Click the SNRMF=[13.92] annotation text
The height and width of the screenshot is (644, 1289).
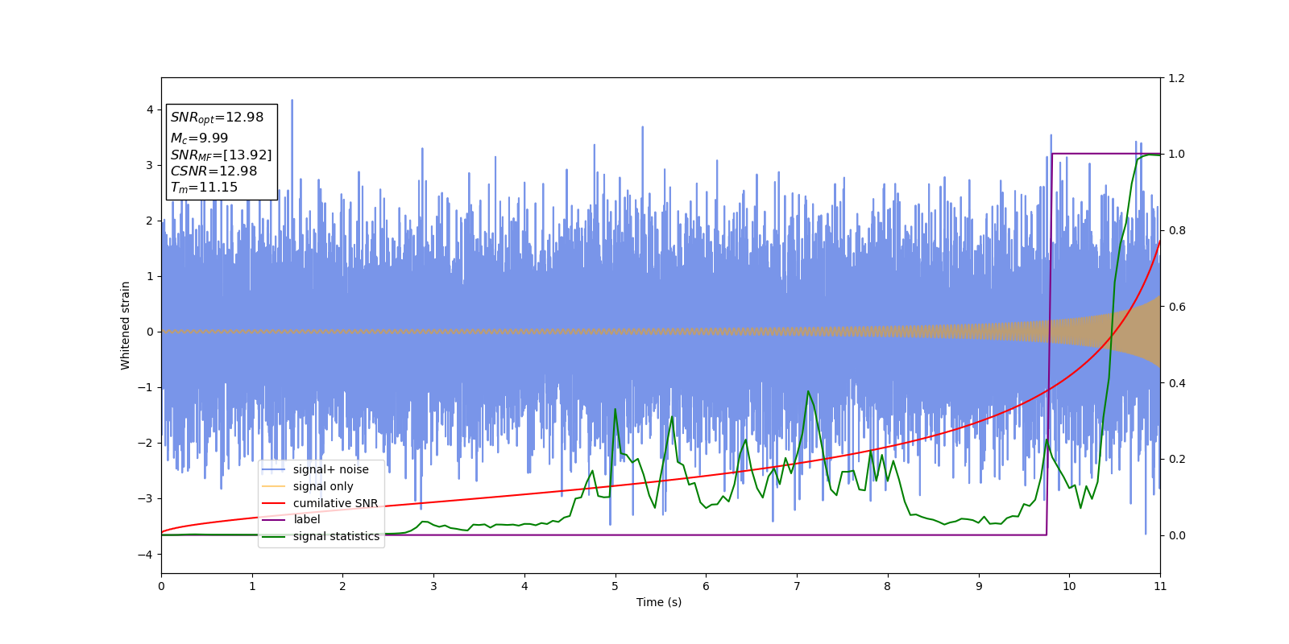[221, 155]
